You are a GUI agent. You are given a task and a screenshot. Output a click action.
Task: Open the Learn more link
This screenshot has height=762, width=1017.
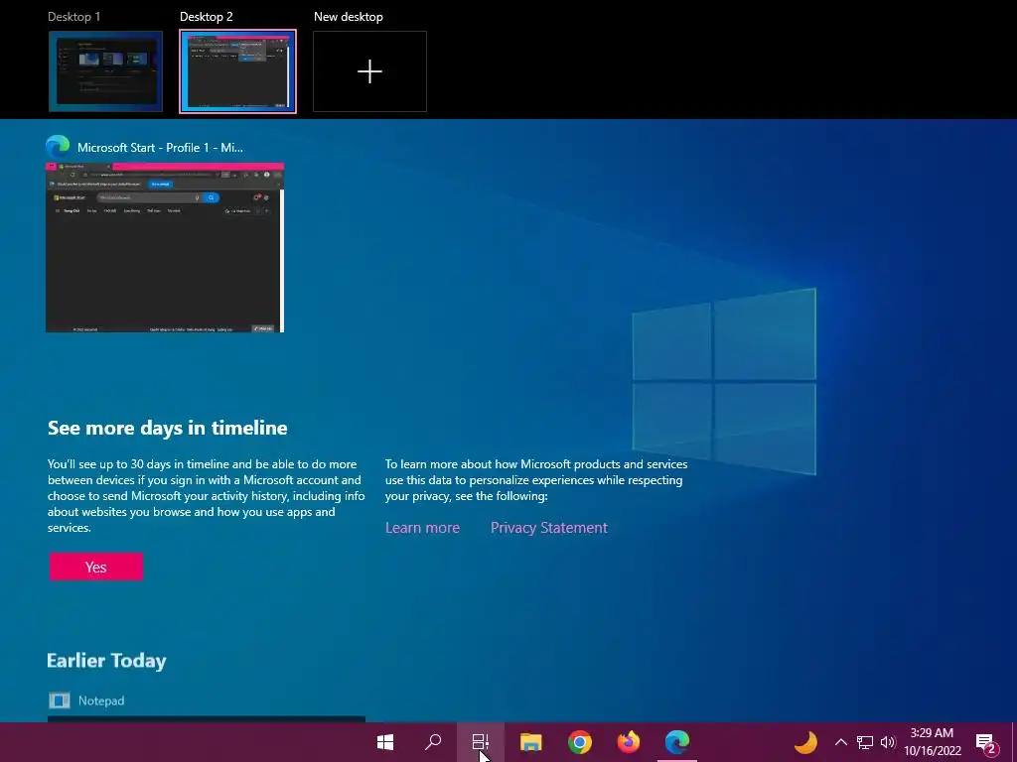pyautogui.click(x=422, y=528)
